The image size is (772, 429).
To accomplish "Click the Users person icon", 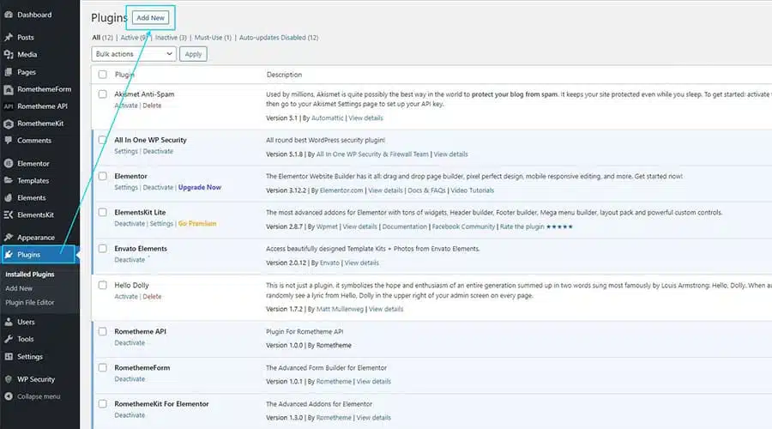I will [x=9, y=322].
